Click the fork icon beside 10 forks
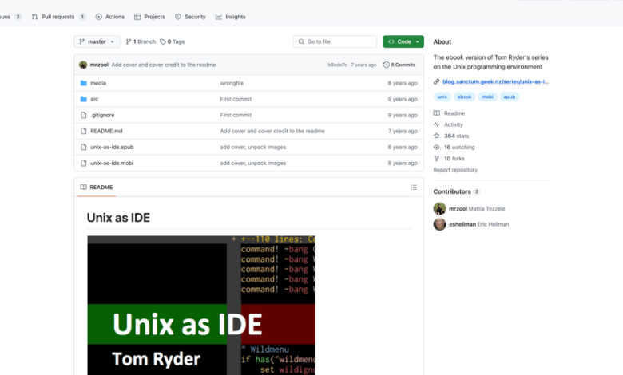The image size is (623, 375). (x=437, y=159)
